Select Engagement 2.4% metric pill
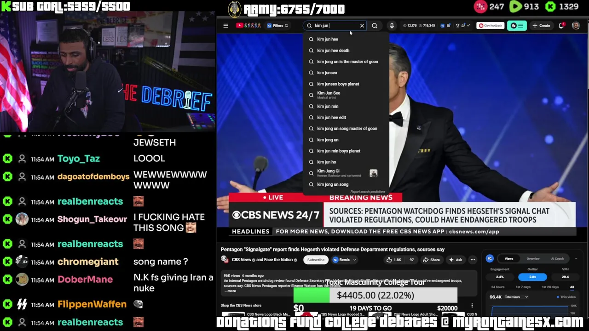This screenshot has height=331, width=589. (500, 277)
